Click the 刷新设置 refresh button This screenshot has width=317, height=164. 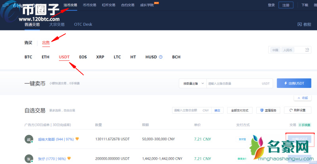click(x=298, y=111)
